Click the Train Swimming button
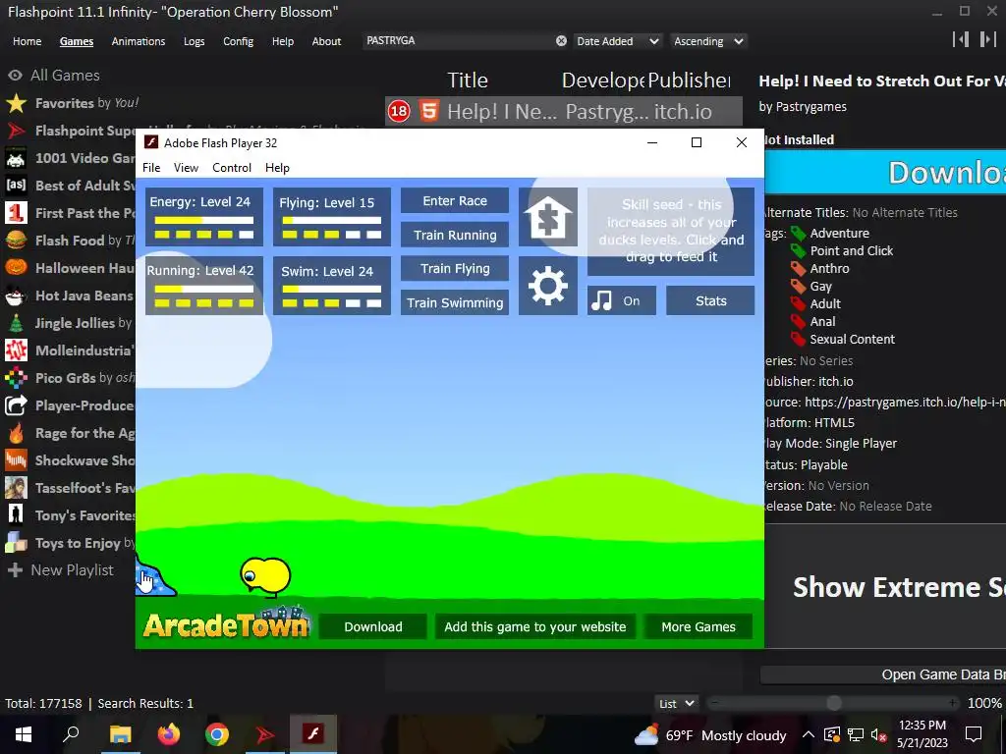1006x754 pixels. (455, 302)
